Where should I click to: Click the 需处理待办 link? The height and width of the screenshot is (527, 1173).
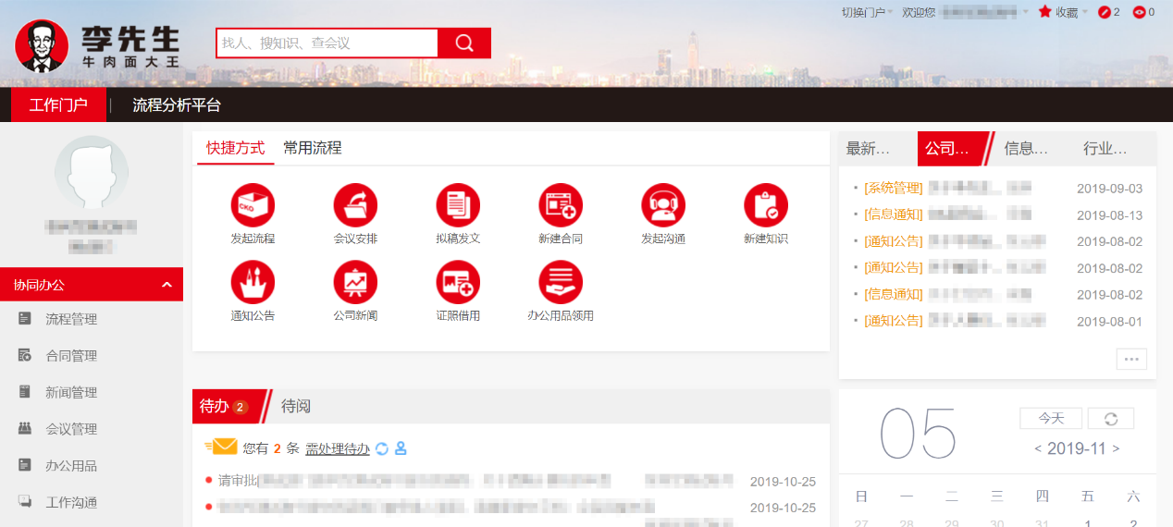(338, 448)
